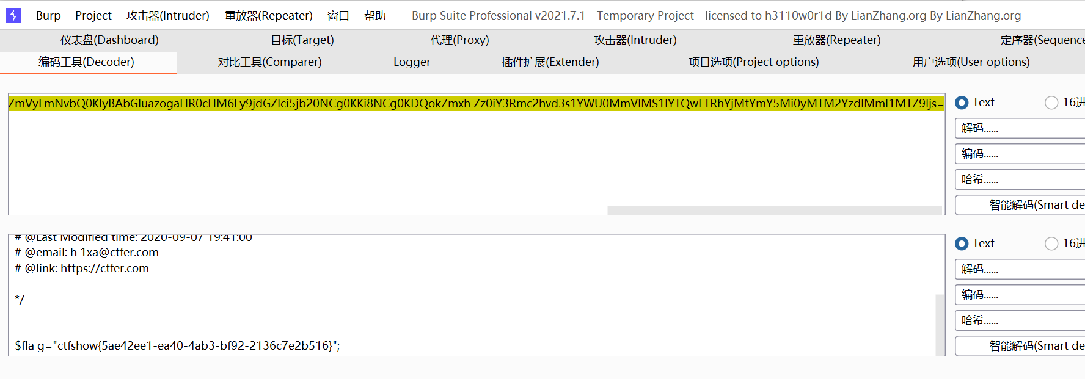Viewport: 1085px width, 379px height.
Task: Open the bottom panel 编码 dropdown
Action: (1020, 295)
